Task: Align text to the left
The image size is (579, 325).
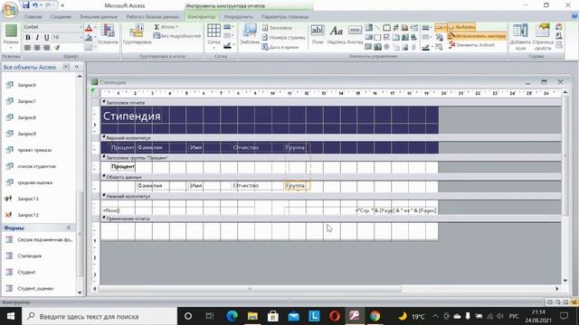Action: [28, 48]
